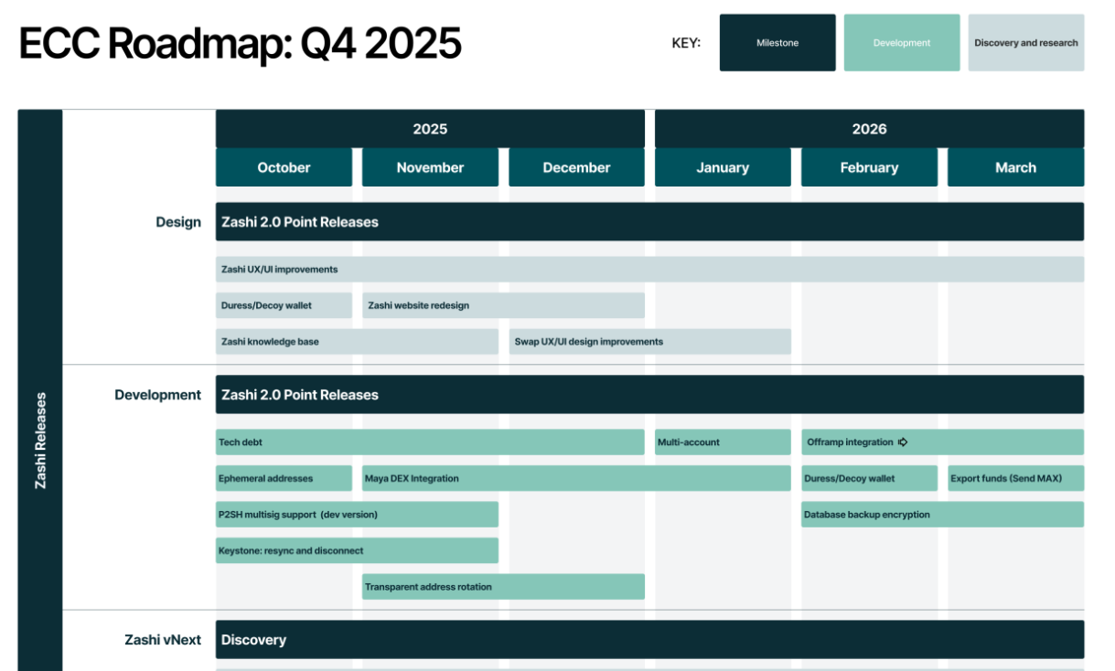Click the 'Keystone: resync and disconnect' bar
1115x671 pixels.
point(357,550)
